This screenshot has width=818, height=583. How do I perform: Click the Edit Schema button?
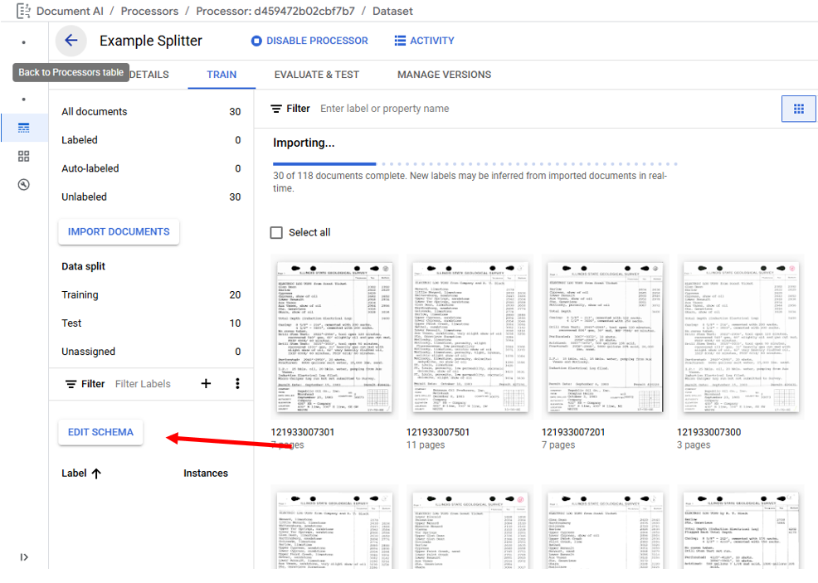click(100, 432)
